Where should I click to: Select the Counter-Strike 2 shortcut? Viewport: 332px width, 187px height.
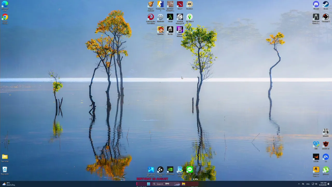(x=160, y=6)
